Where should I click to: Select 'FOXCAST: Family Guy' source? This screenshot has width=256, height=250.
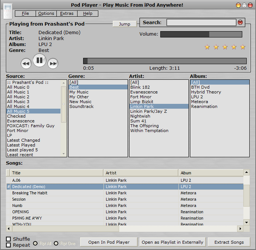(x=34, y=126)
